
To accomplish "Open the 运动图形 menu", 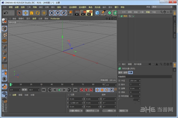I will pos(82,7).
